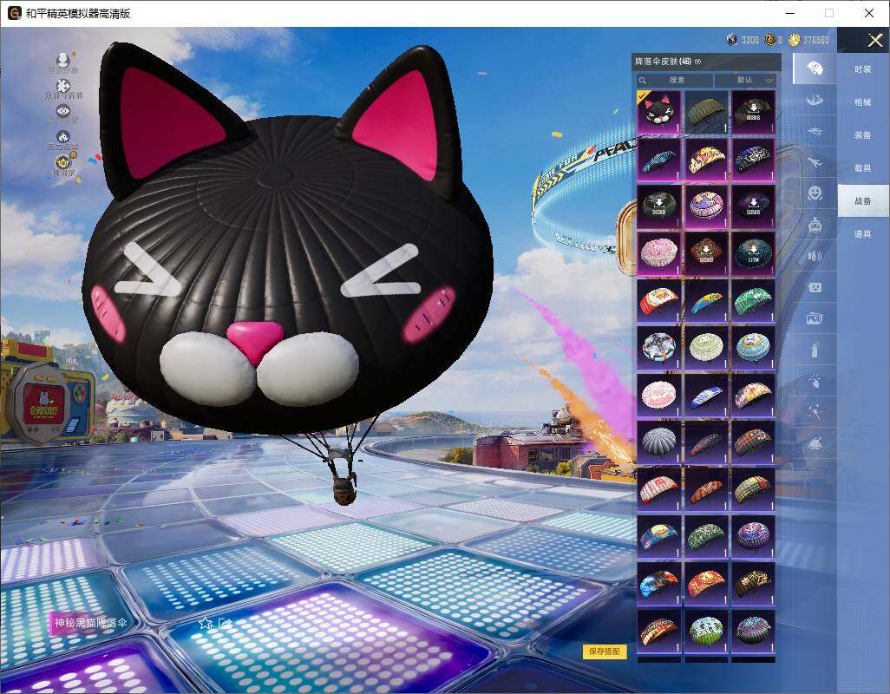Open the parachute skins category icon
The height and width of the screenshot is (694, 890).
pyautogui.click(x=815, y=68)
